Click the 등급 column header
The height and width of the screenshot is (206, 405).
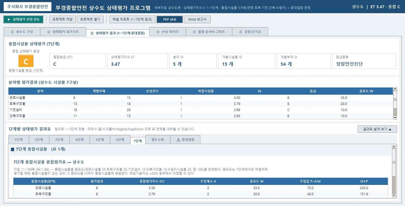coord(313,91)
